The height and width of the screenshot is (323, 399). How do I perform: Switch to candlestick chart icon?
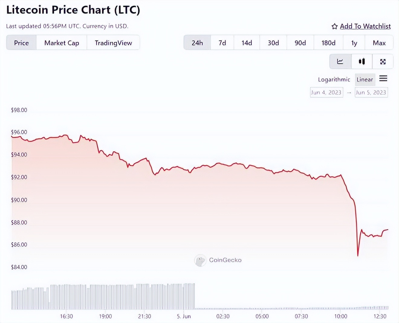click(362, 61)
